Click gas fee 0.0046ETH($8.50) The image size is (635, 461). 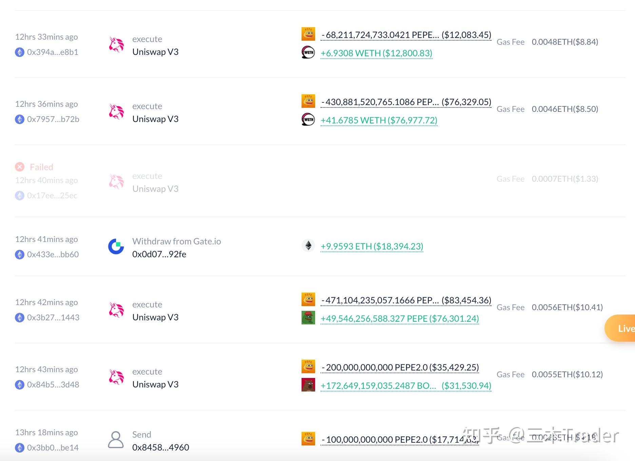pyautogui.click(x=565, y=109)
